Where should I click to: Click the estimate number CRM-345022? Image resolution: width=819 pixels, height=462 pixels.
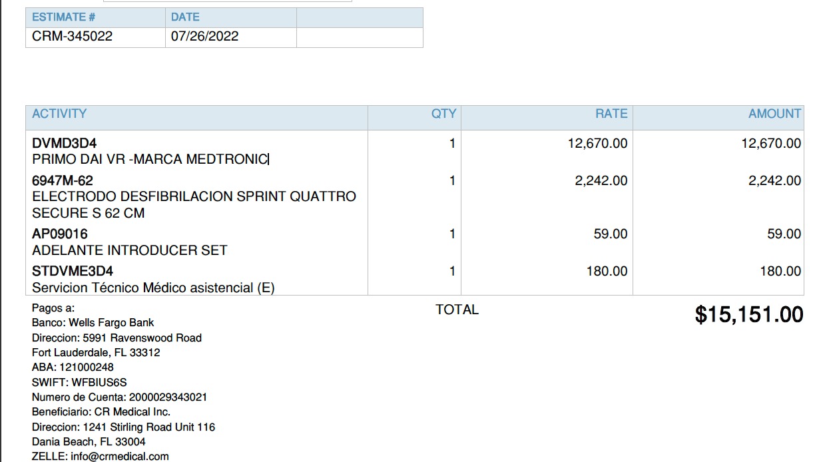[72, 37]
